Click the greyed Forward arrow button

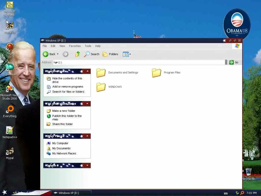[66, 54]
